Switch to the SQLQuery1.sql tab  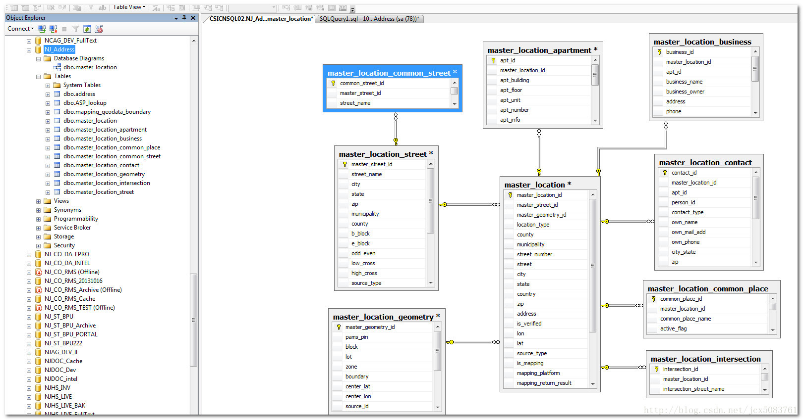tap(369, 19)
